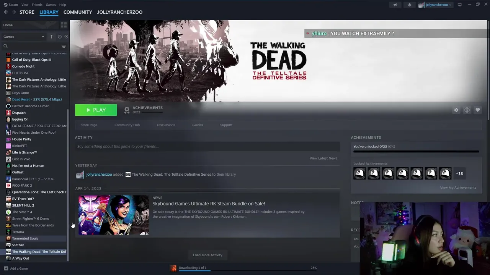
Task: Open game info icon
Action: click(467, 110)
